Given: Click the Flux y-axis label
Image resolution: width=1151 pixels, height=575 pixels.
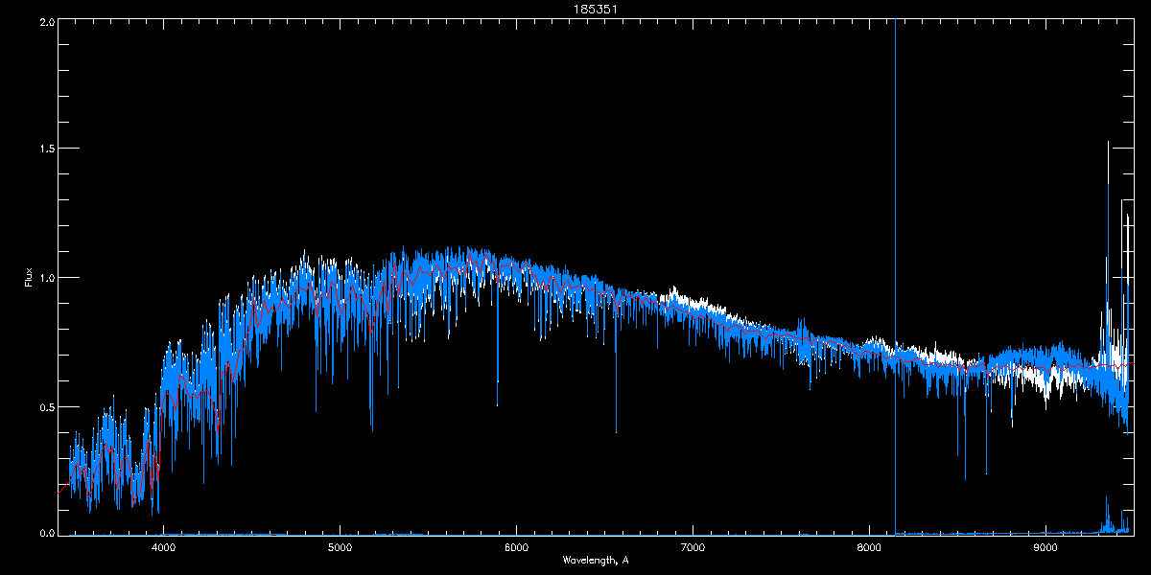Looking at the screenshot, I should click(29, 277).
